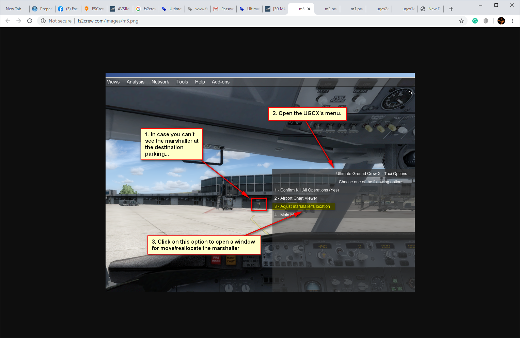Switch to the Facebook (3) tab

point(68,9)
